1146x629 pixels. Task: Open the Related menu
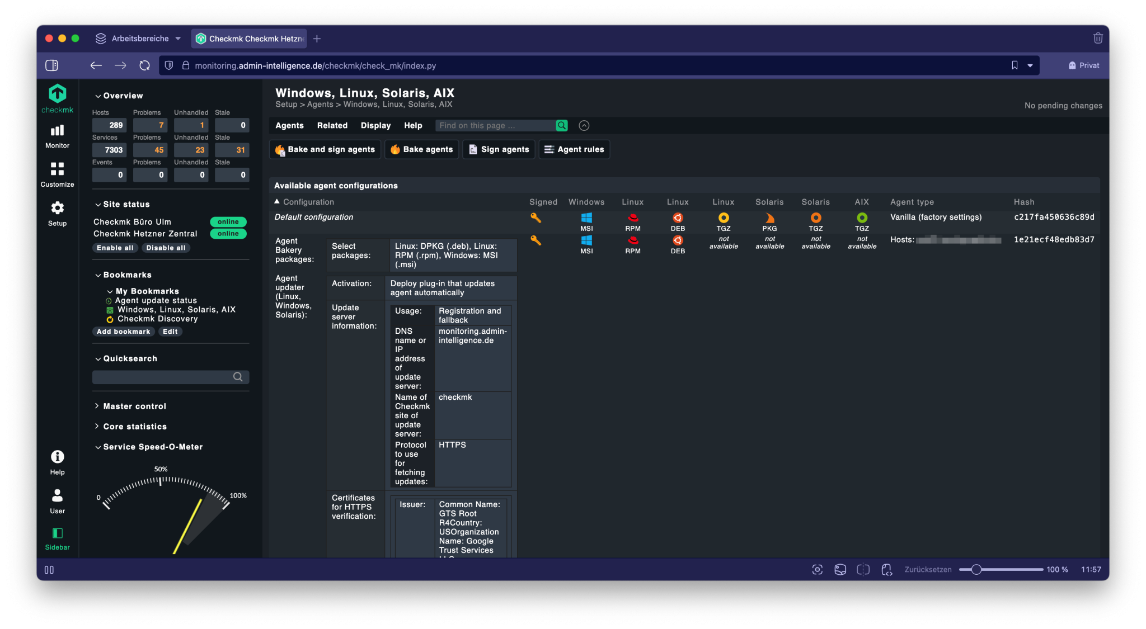[x=332, y=126]
